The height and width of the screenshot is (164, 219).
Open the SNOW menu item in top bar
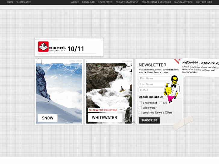pos(10,2)
